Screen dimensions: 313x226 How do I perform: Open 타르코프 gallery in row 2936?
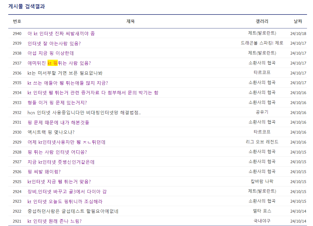pyautogui.click(x=262, y=72)
